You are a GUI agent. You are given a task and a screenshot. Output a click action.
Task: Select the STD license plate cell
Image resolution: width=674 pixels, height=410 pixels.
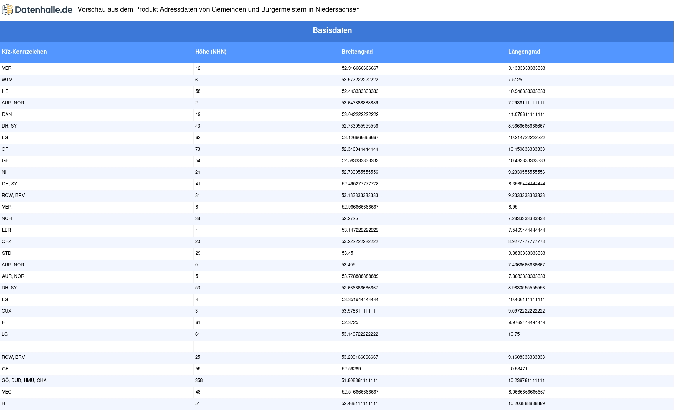[x=6, y=253]
